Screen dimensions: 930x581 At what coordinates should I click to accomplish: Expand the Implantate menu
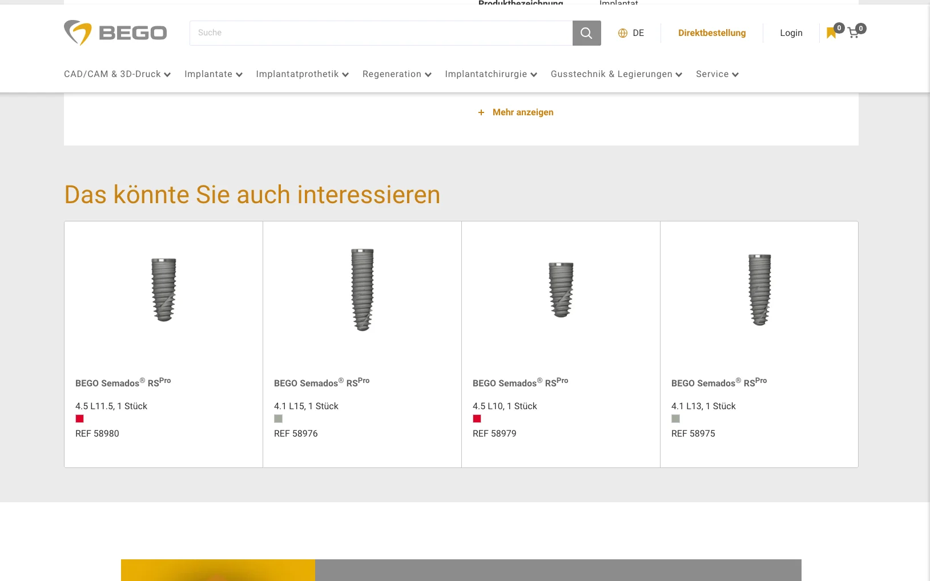click(x=214, y=74)
